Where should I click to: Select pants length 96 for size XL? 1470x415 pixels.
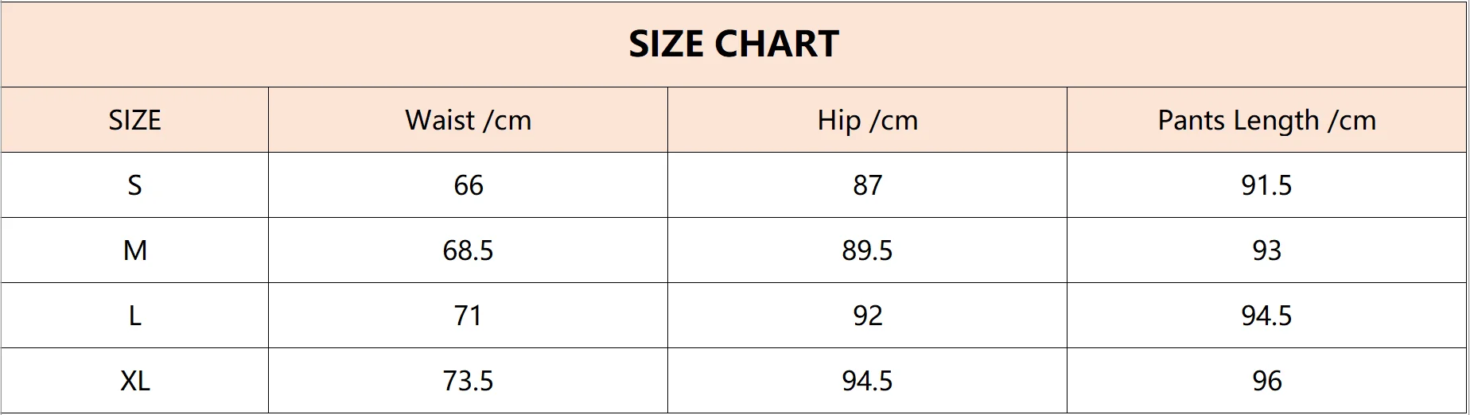1266,381
